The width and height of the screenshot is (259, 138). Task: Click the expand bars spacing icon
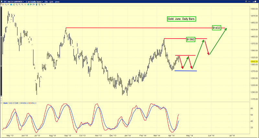pyautogui.click(x=39, y=5)
